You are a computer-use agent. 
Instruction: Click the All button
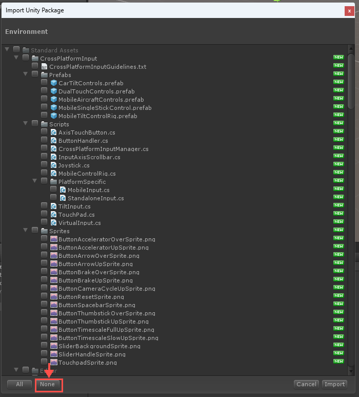click(x=19, y=384)
